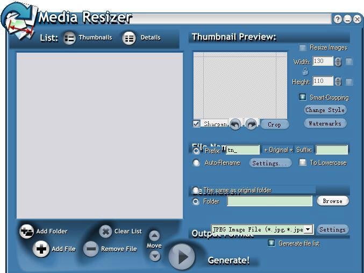Uncheck the Sharpen checkbox
This screenshot has width=364, height=273.
196,123
